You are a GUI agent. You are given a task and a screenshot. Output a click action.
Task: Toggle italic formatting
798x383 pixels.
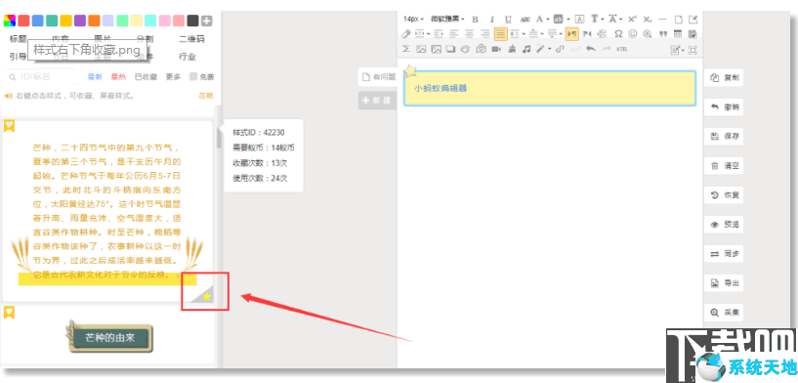(492, 20)
